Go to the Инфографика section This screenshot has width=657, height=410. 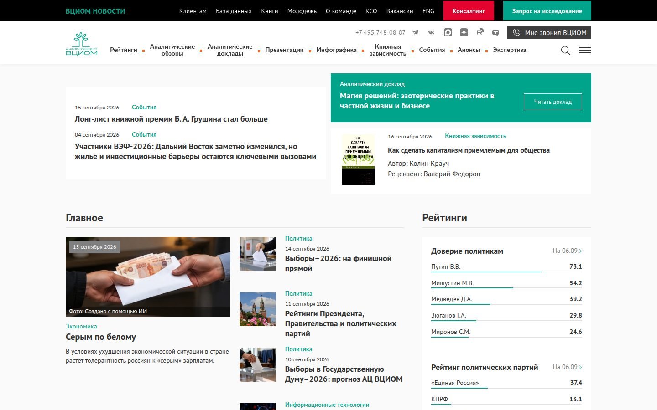337,50
